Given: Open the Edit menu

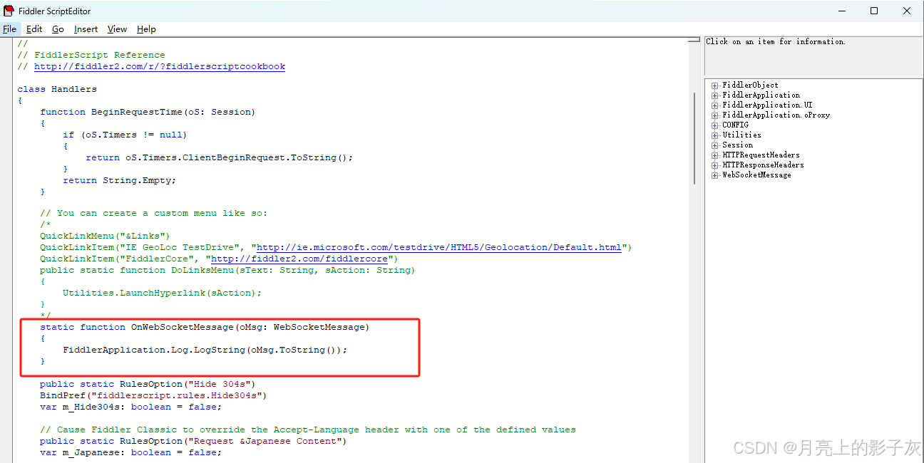Looking at the screenshot, I should (x=33, y=29).
